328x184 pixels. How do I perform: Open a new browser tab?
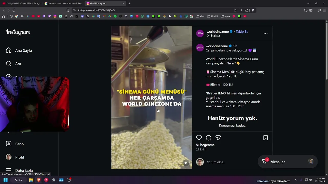tap(129, 3)
